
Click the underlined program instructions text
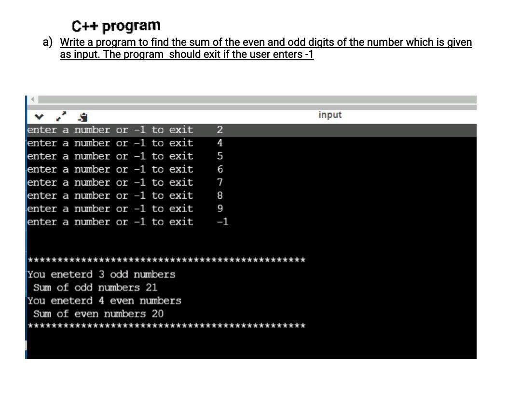(265, 48)
